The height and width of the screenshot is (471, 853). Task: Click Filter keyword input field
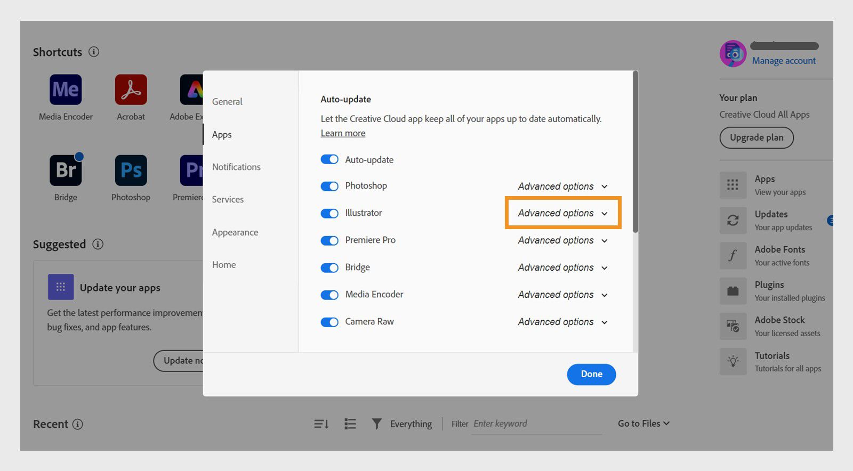pyautogui.click(x=536, y=424)
